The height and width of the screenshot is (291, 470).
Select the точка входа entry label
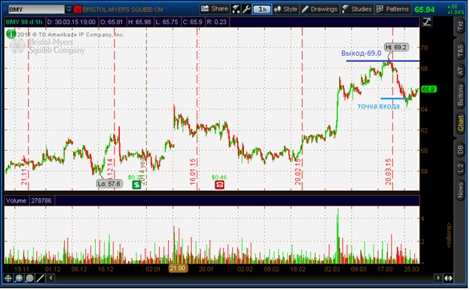click(379, 106)
